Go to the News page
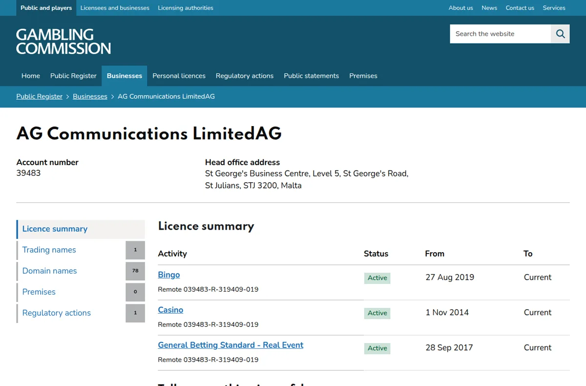 [x=489, y=8]
